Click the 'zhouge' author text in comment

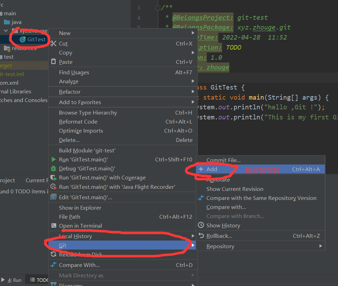(218, 67)
